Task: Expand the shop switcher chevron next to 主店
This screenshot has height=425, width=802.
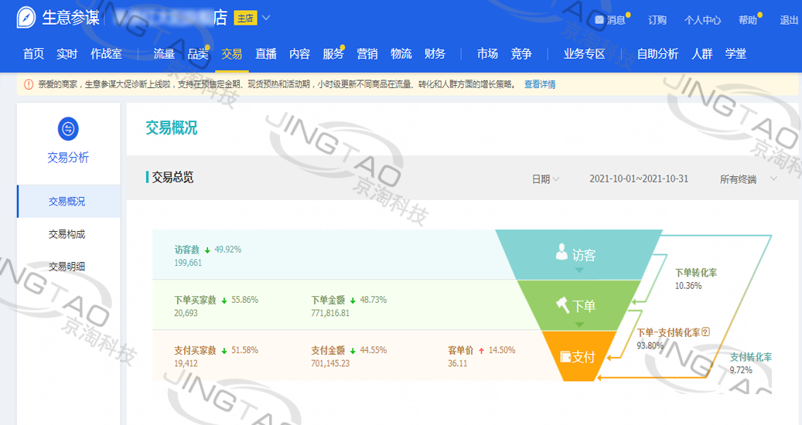Action: pos(266,18)
